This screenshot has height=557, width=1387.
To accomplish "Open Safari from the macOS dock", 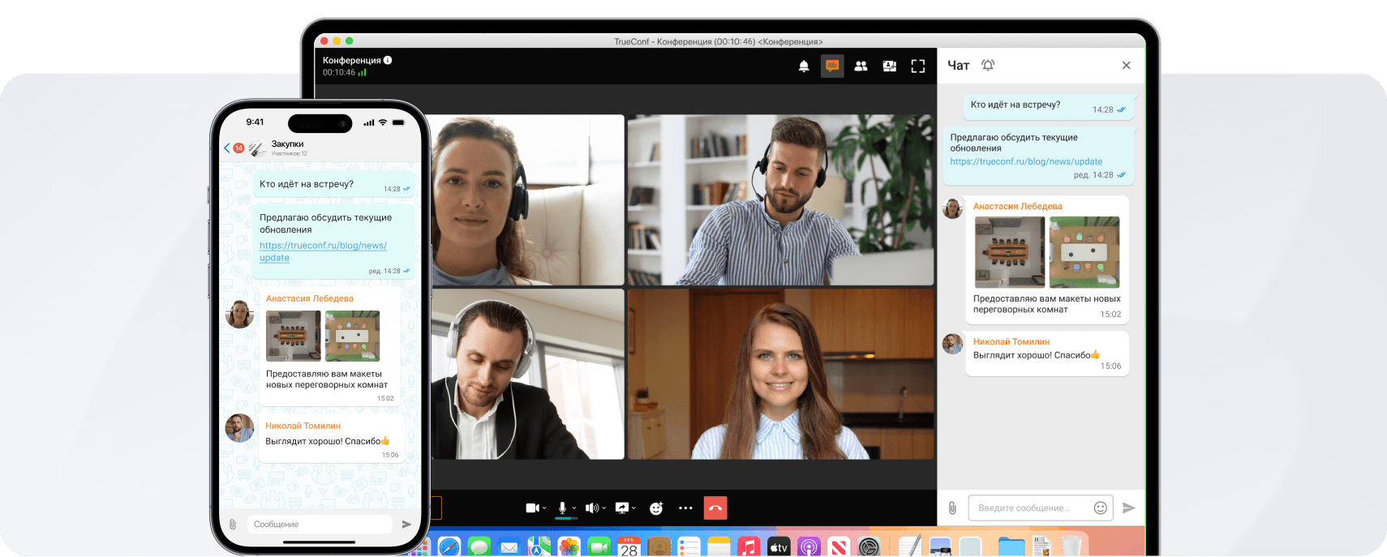I will pos(449,547).
